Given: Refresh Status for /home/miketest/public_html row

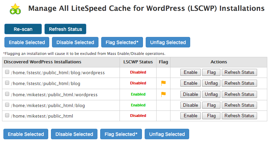Looking at the screenshot, I should click(x=239, y=116).
